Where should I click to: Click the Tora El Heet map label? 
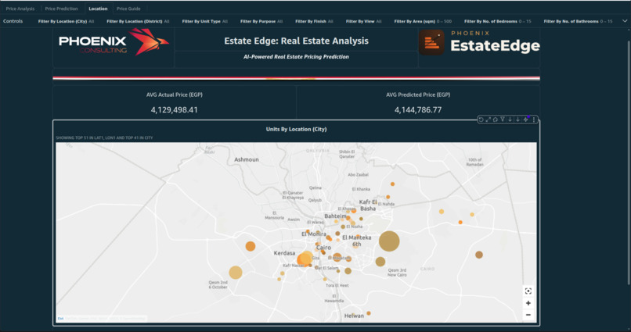337,285
